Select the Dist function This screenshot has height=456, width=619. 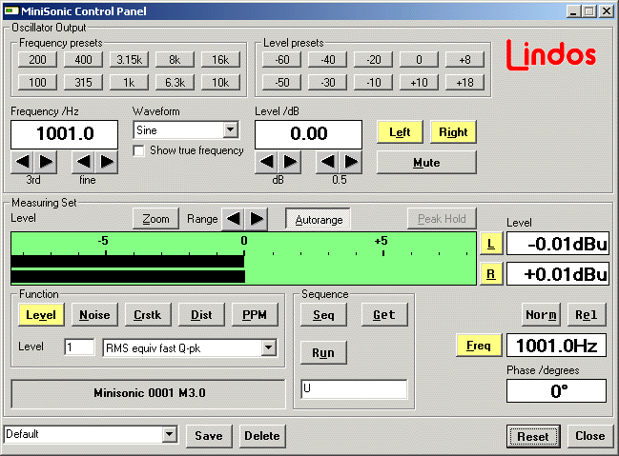point(201,315)
